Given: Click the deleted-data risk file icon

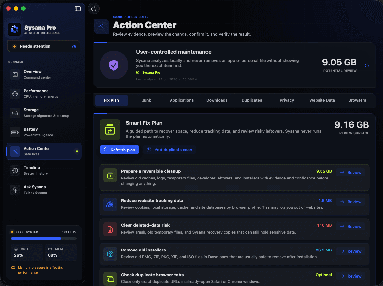Looking at the screenshot, I should pyautogui.click(x=110, y=229).
